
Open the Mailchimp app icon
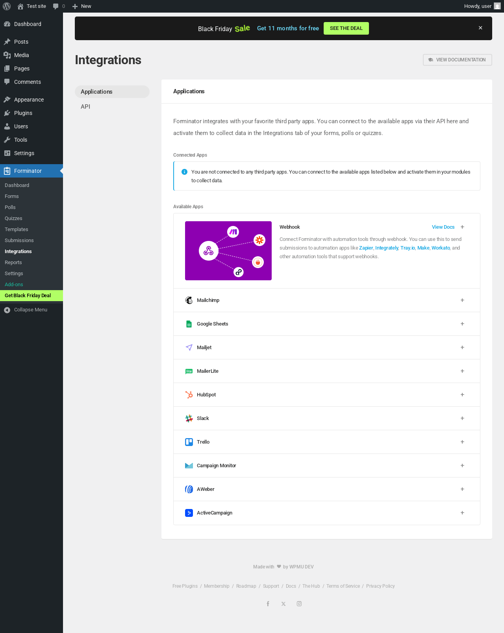pos(189,300)
